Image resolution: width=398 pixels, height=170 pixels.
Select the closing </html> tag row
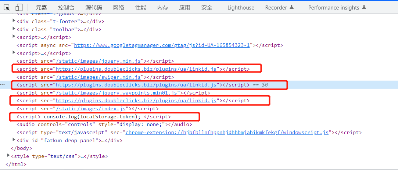click(x=16, y=164)
